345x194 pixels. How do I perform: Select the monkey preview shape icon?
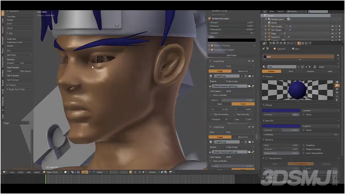(x=337, y=93)
